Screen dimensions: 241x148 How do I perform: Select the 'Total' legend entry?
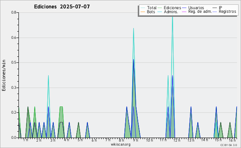point(149,8)
